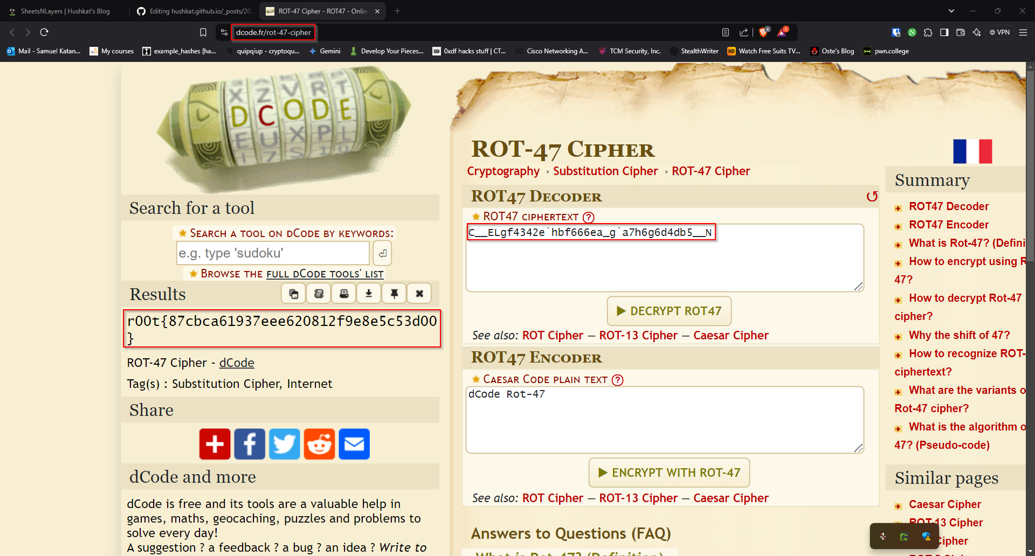Share on Reddit icon
Image resolution: width=1035 pixels, height=556 pixels.
(x=319, y=444)
